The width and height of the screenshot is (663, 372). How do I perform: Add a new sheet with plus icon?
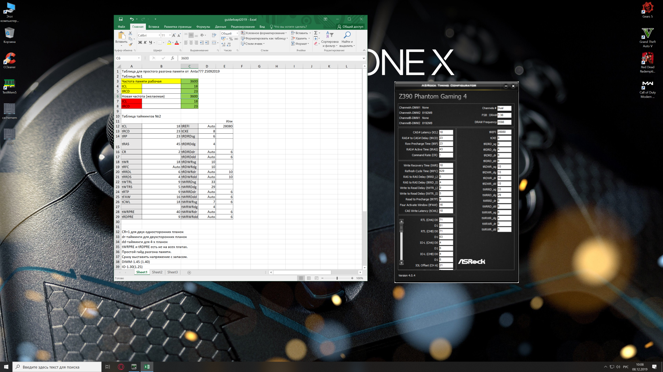tap(189, 272)
